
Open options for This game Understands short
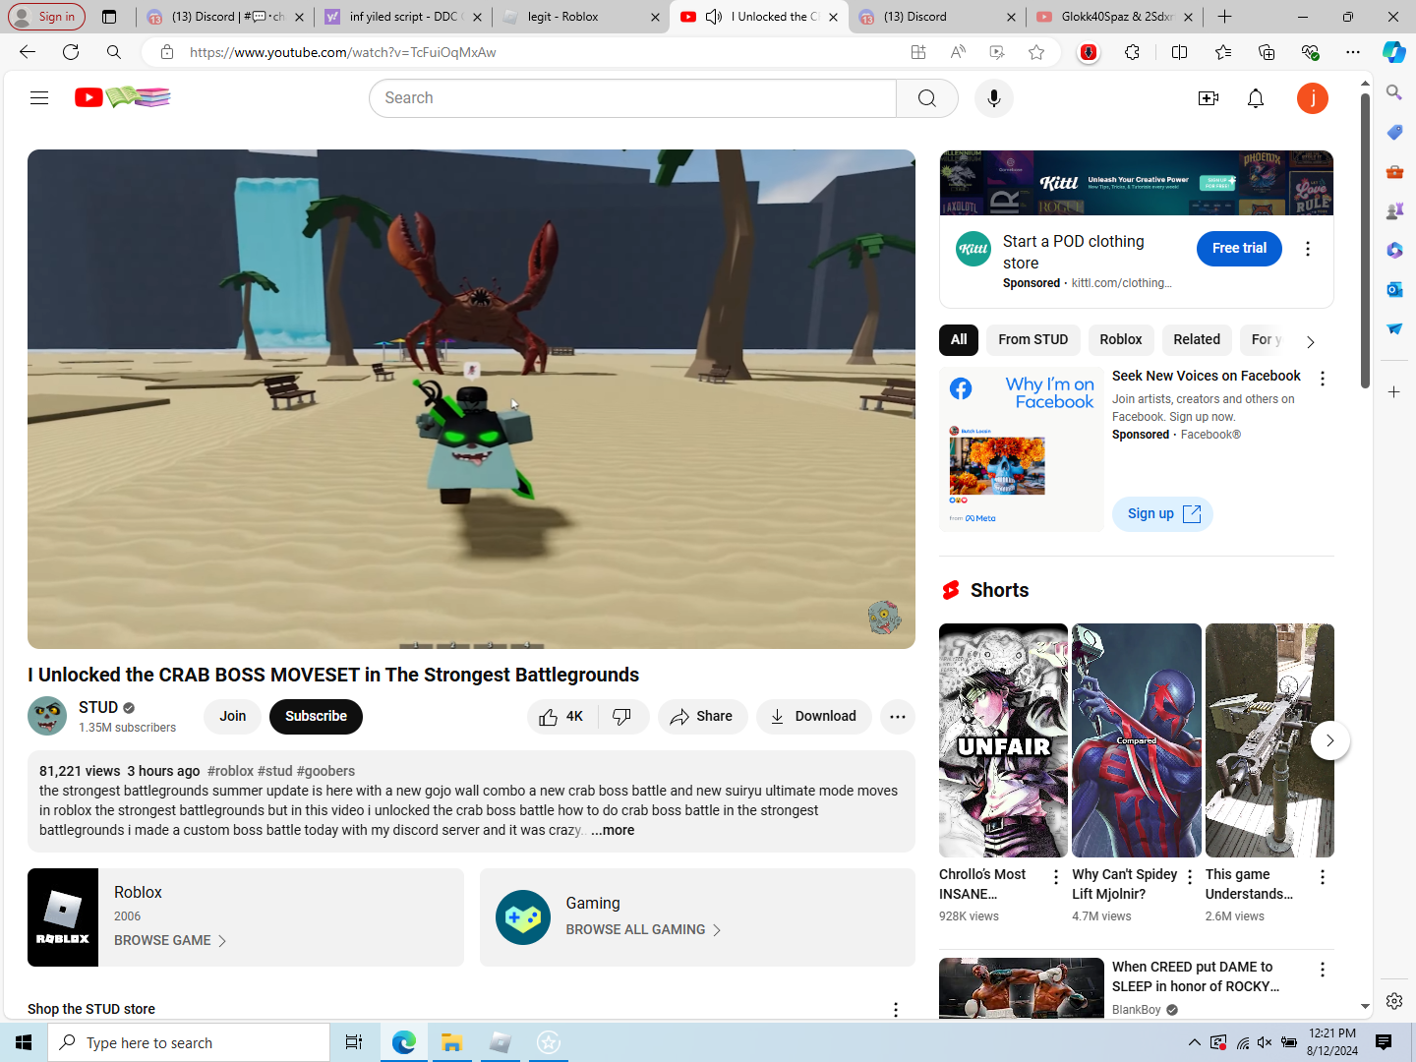tap(1323, 877)
